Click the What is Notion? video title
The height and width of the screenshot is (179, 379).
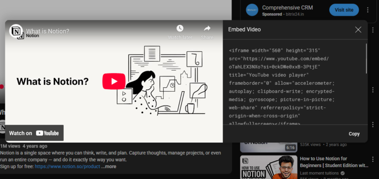(47, 31)
